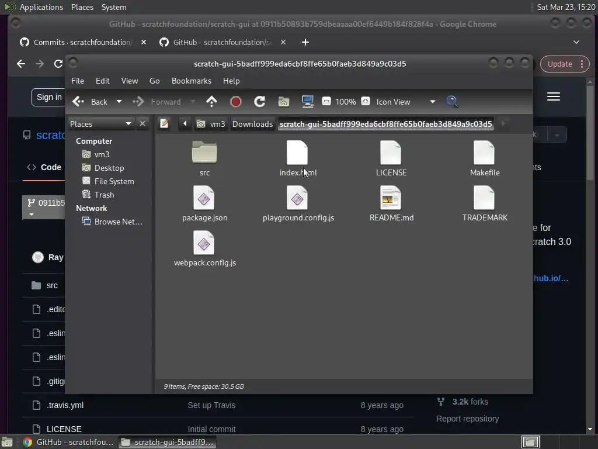Select Trash in the sidebar
This screenshot has height=449, width=598.
(98, 195)
